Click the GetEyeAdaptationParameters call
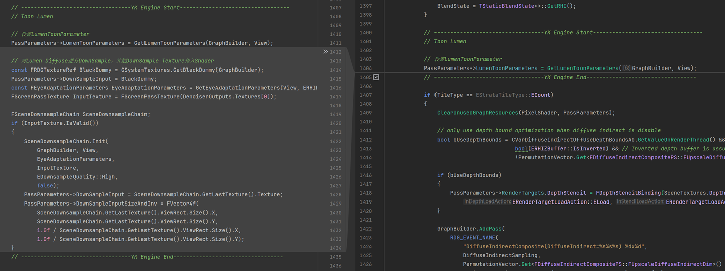Image resolution: width=725 pixels, height=271 pixels. (238, 88)
